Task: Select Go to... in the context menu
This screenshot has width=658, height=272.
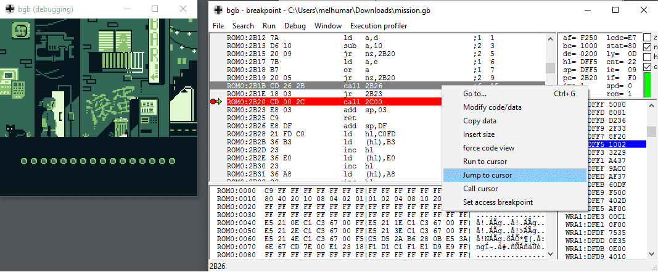Action: [475, 94]
